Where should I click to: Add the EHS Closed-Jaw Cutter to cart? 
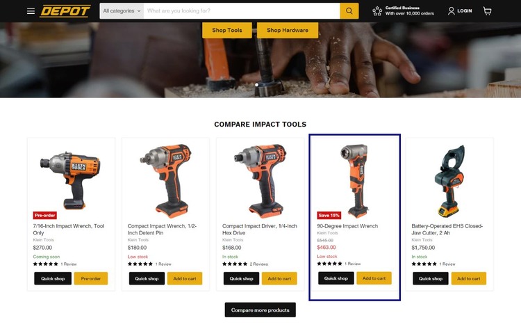point(468,278)
